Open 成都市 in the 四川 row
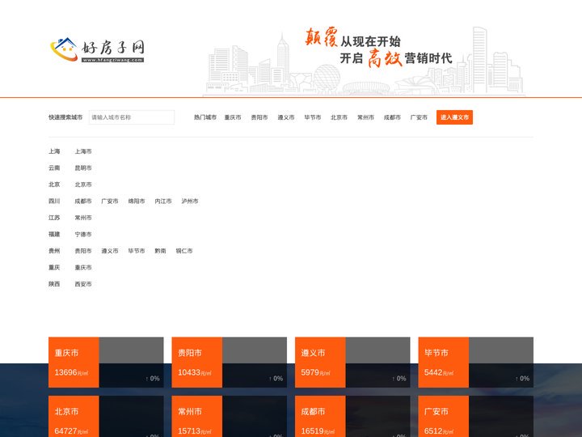 tap(83, 201)
